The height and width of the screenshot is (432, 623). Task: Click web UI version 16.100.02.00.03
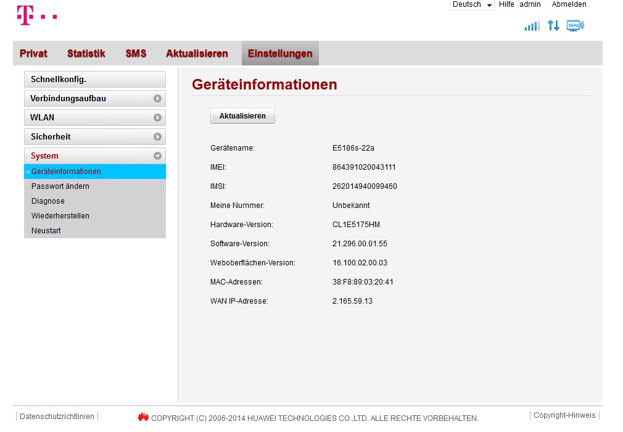tap(360, 262)
